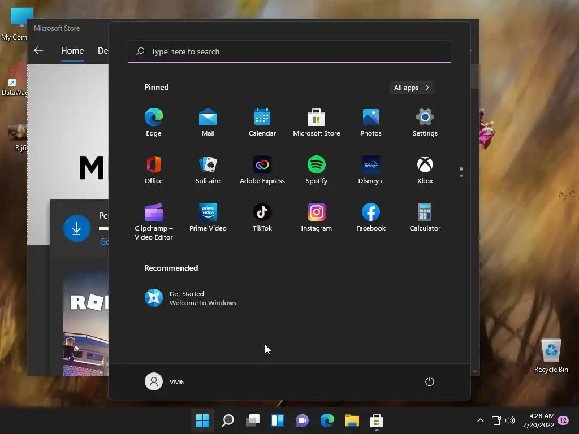Open File Explorer from taskbar
This screenshot has height=434, width=579.
coord(352,420)
